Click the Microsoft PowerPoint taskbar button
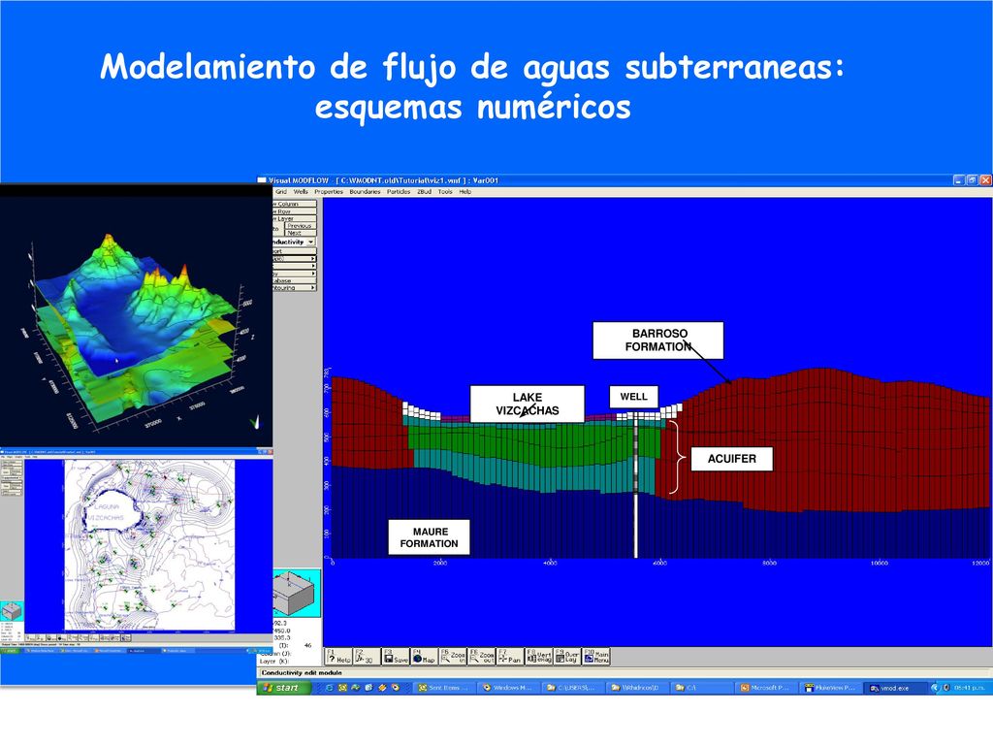993x745 pixels. click(766, 688)
